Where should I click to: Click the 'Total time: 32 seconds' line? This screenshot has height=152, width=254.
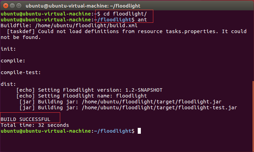(x=35, y=125)
